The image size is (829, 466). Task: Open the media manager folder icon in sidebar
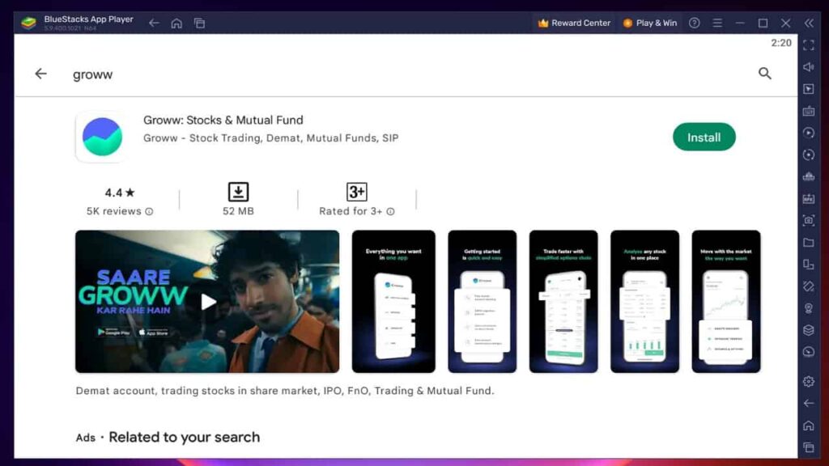(808, 242)
